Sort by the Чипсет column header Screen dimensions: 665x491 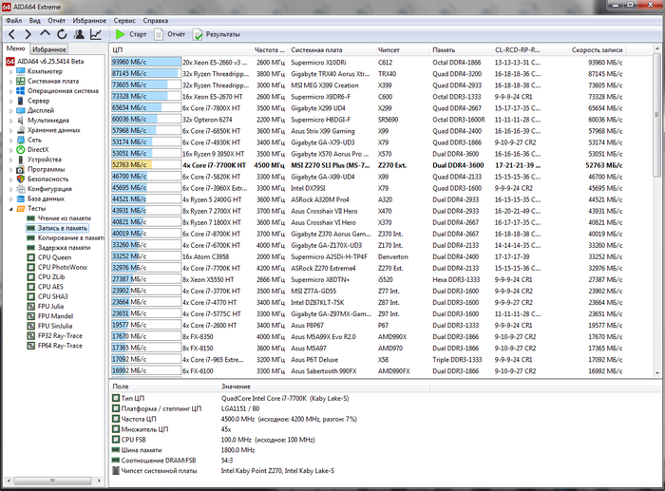402,50
